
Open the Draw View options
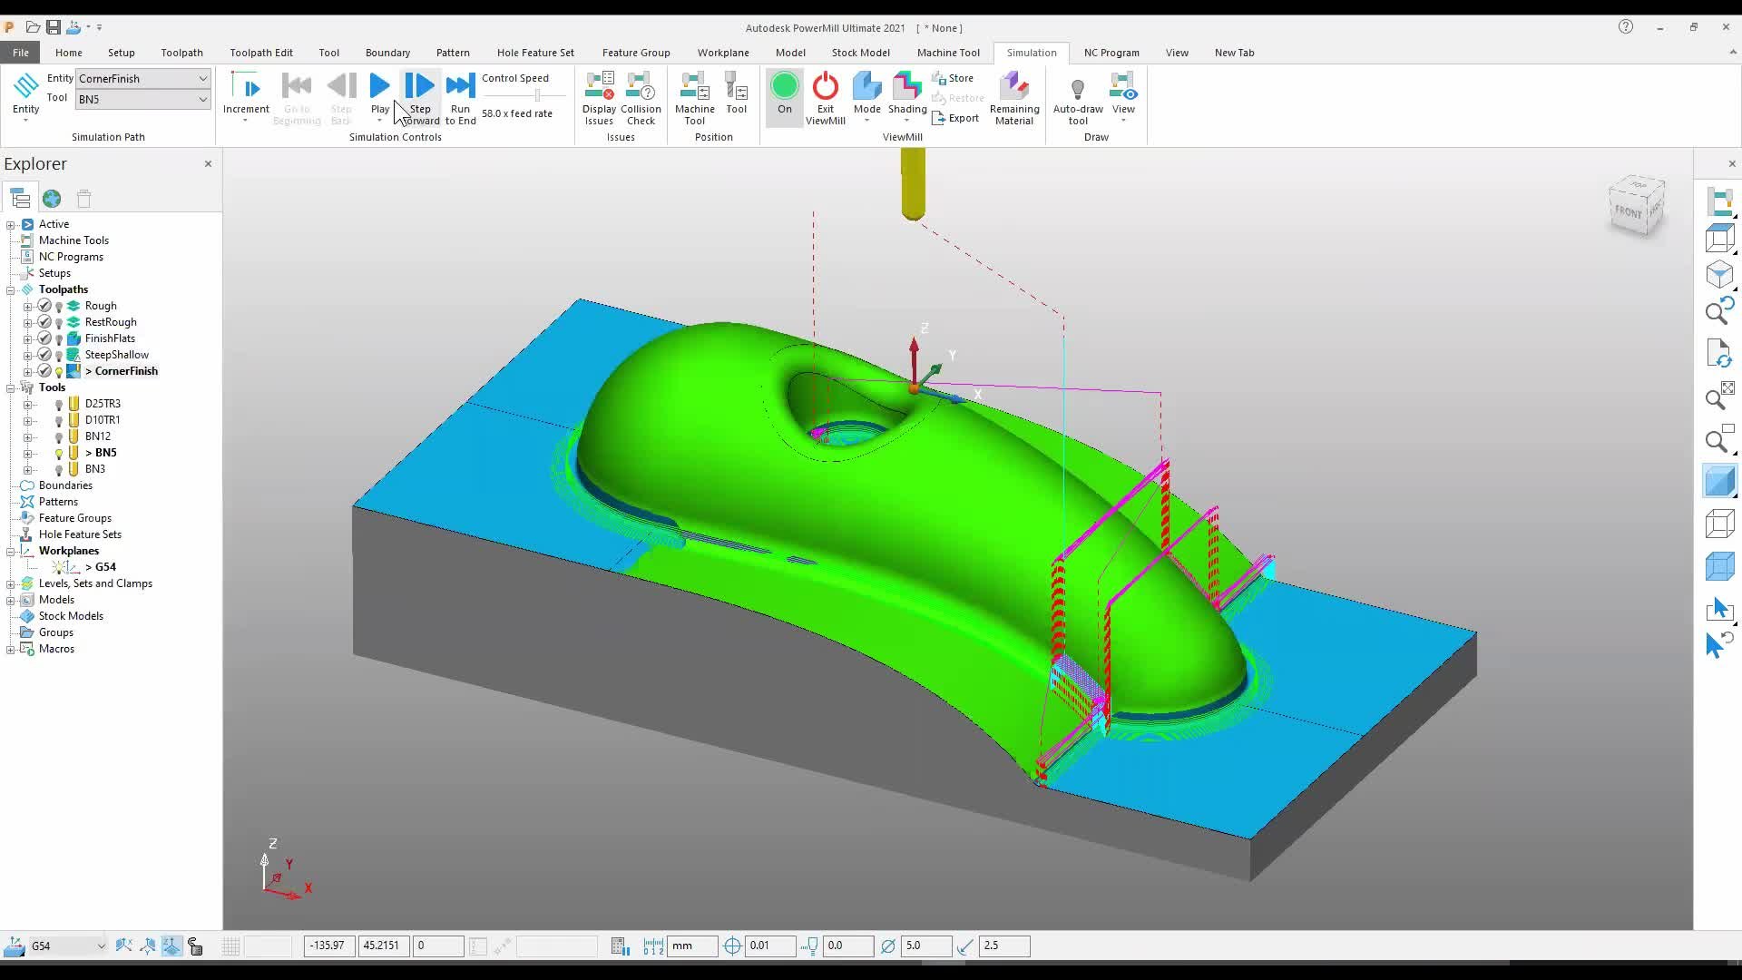coord(1123,98)
